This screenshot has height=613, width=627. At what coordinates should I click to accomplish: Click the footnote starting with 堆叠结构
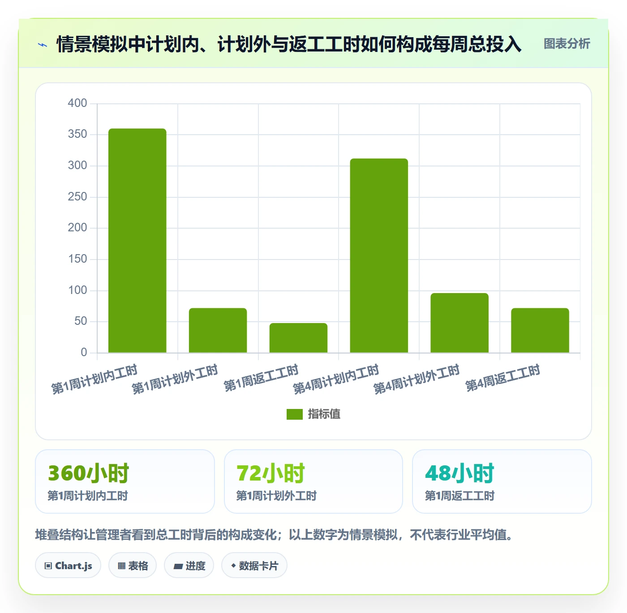[x=274, y=535]
